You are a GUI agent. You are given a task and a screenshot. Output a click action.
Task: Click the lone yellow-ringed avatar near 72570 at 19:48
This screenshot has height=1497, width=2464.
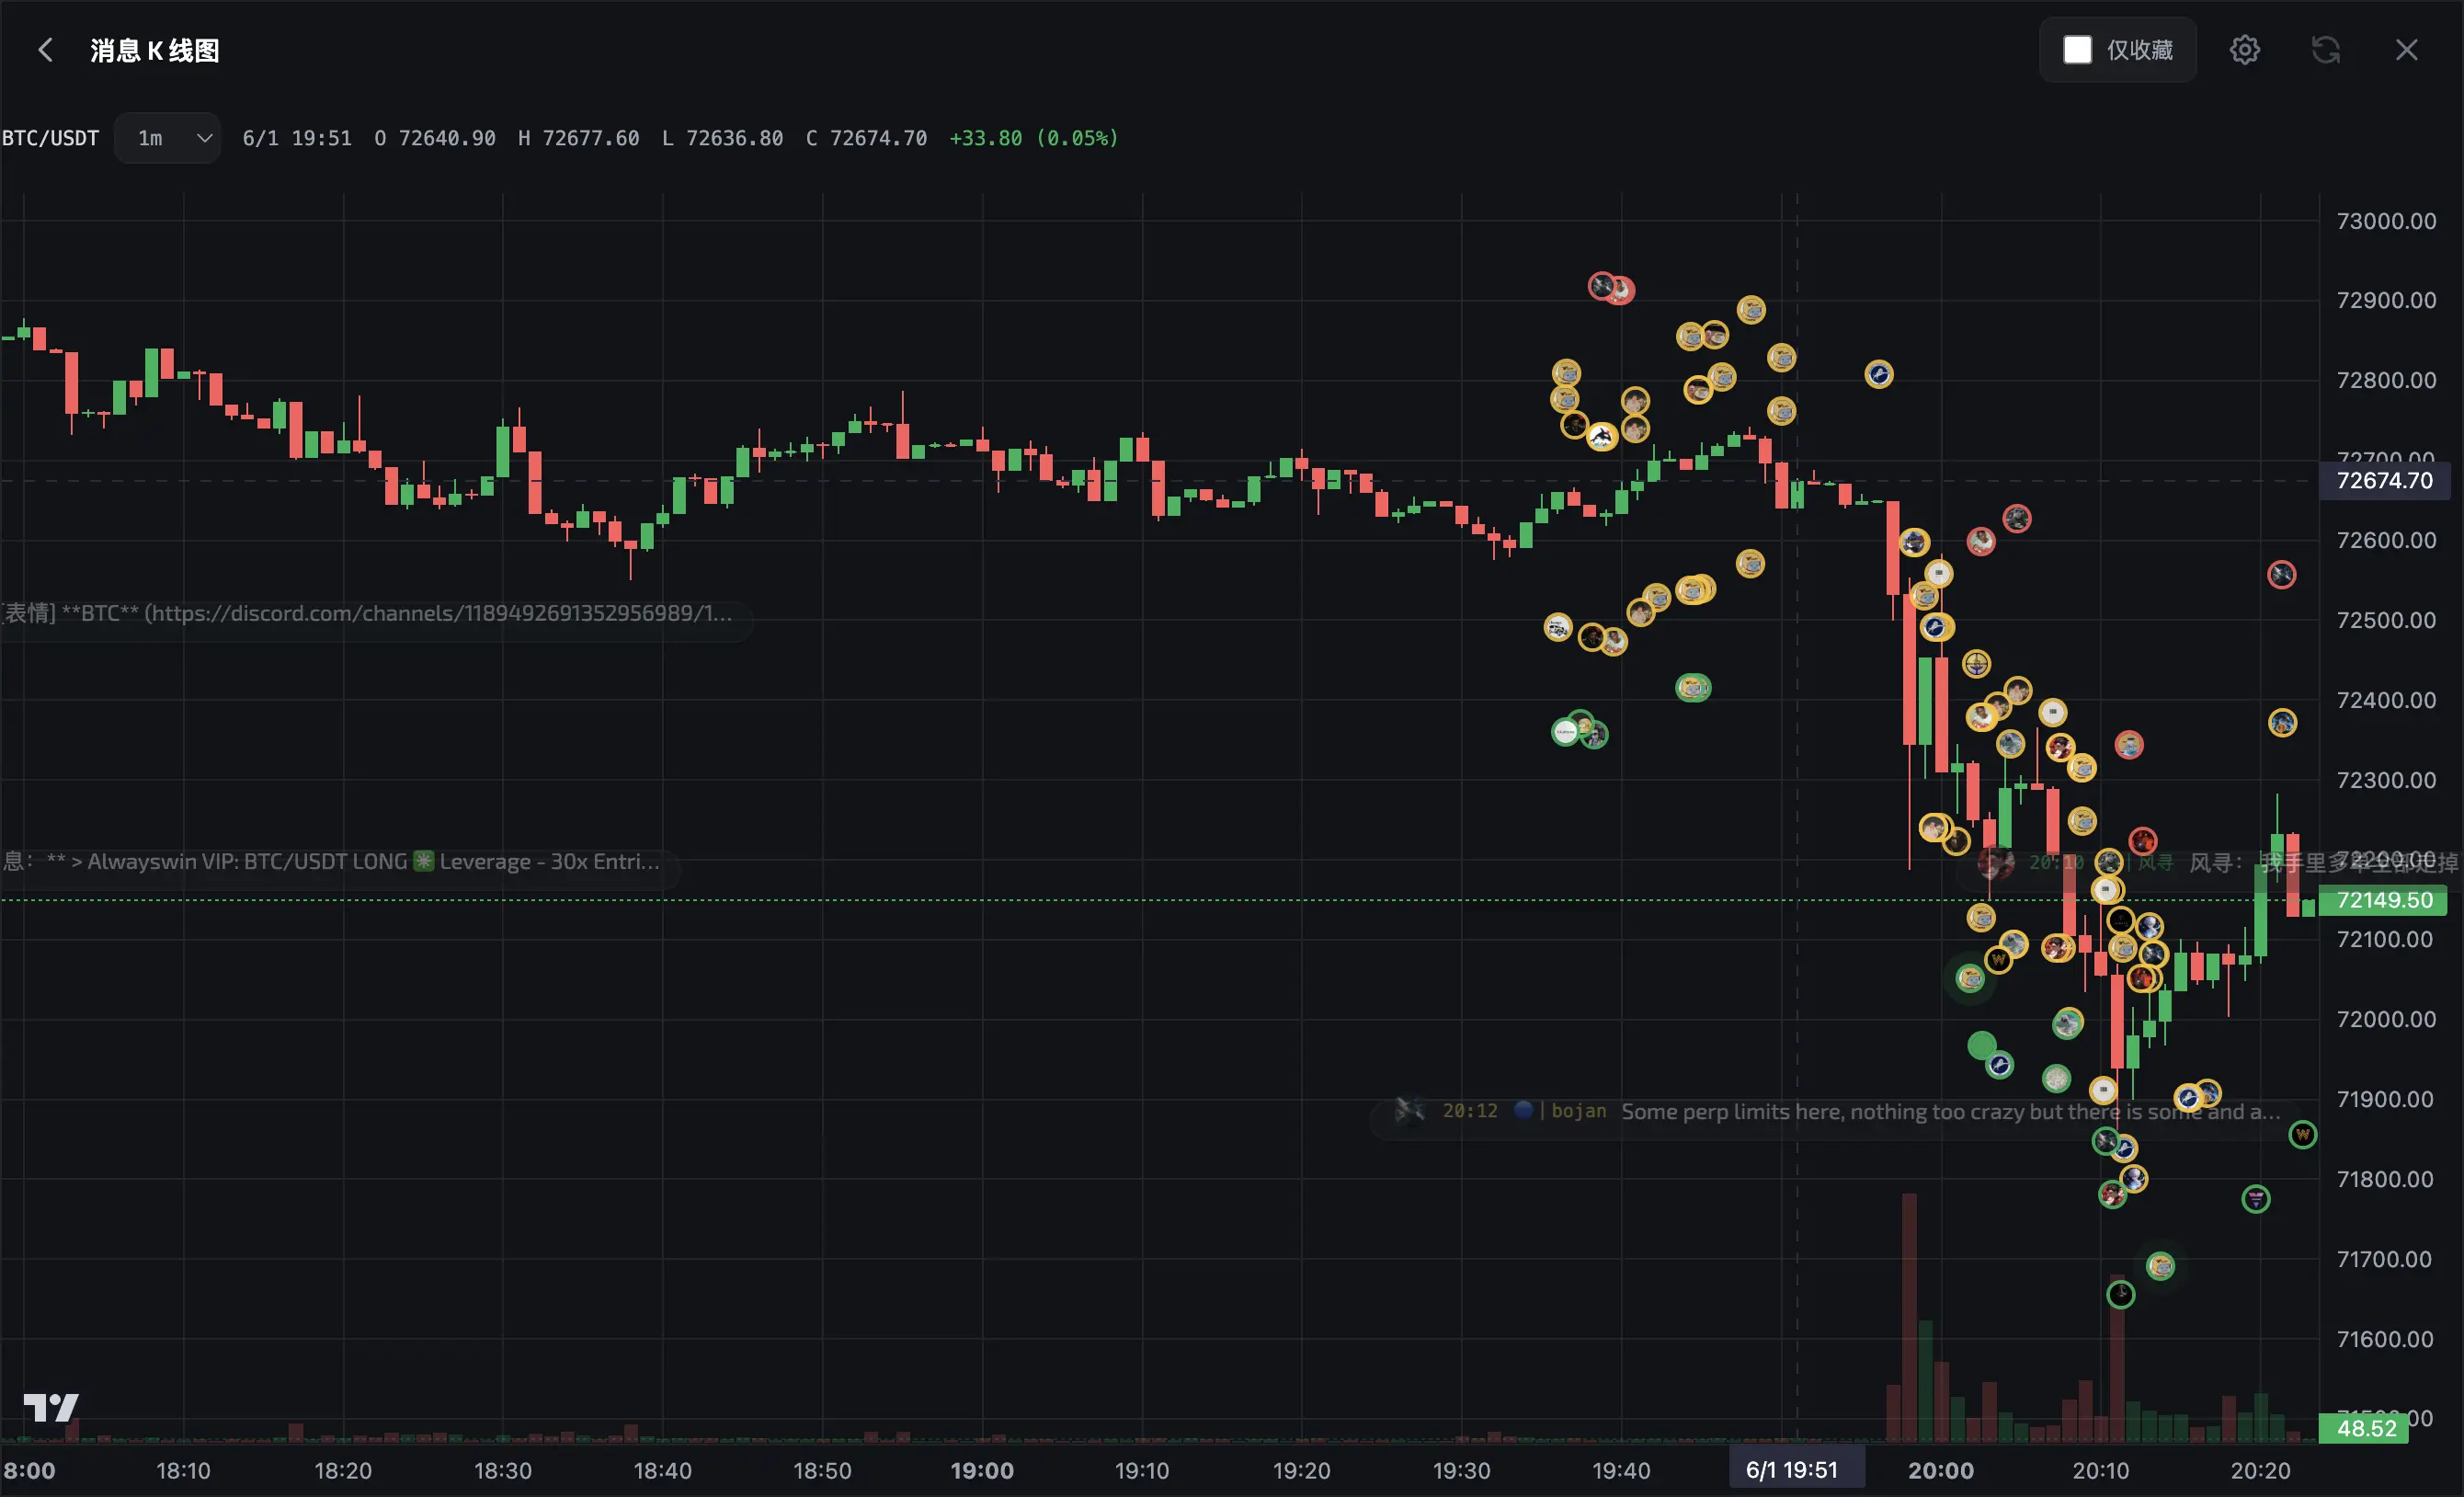point(1749,563)
